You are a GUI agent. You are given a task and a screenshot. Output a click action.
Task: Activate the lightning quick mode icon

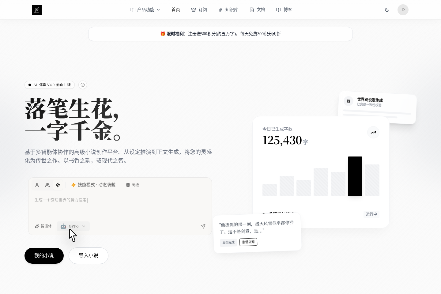[58, 185]
